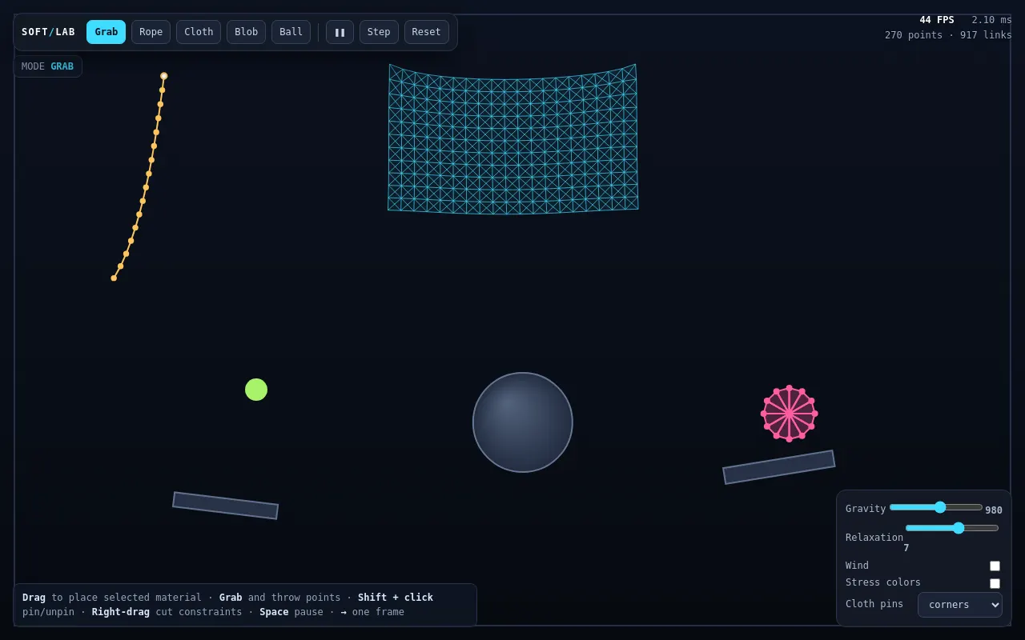
Task: Click the center of the cyan cloth mesh
Action: (513, 139)
